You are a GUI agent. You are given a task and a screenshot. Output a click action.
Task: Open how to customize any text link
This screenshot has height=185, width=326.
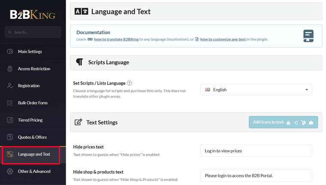coord(223,39)
